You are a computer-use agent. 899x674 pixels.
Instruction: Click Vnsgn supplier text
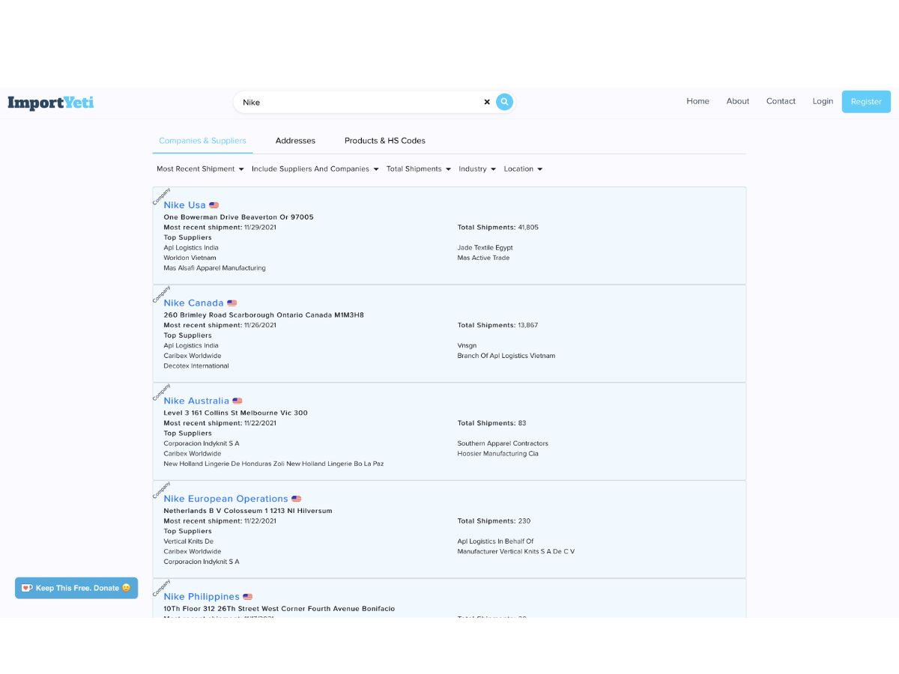(467, 346)
